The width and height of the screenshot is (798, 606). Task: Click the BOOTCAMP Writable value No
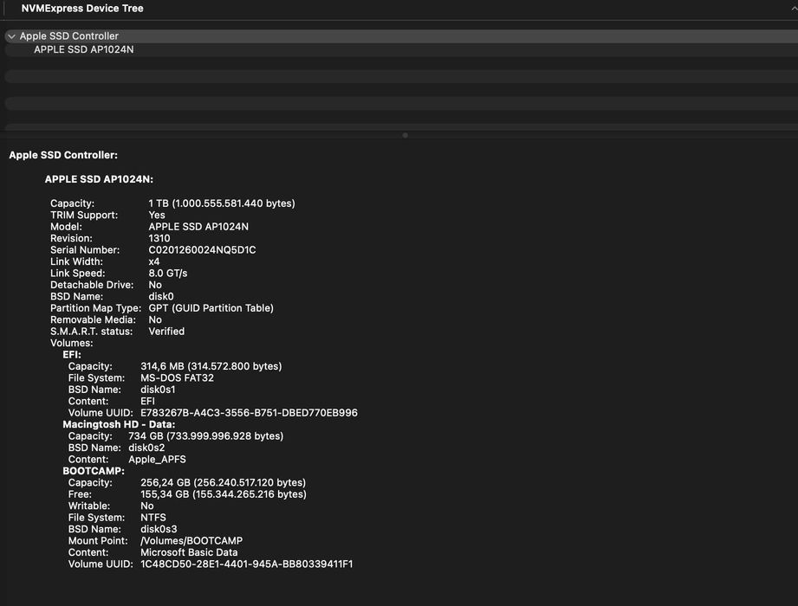coord(147,506)
